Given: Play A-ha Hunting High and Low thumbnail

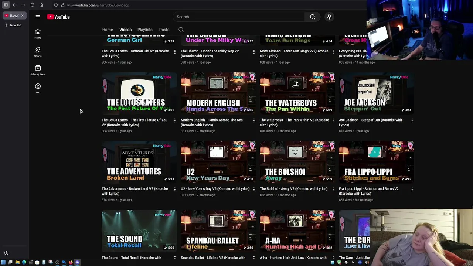Looking at the screenshot, I should [x=297, y=231].
